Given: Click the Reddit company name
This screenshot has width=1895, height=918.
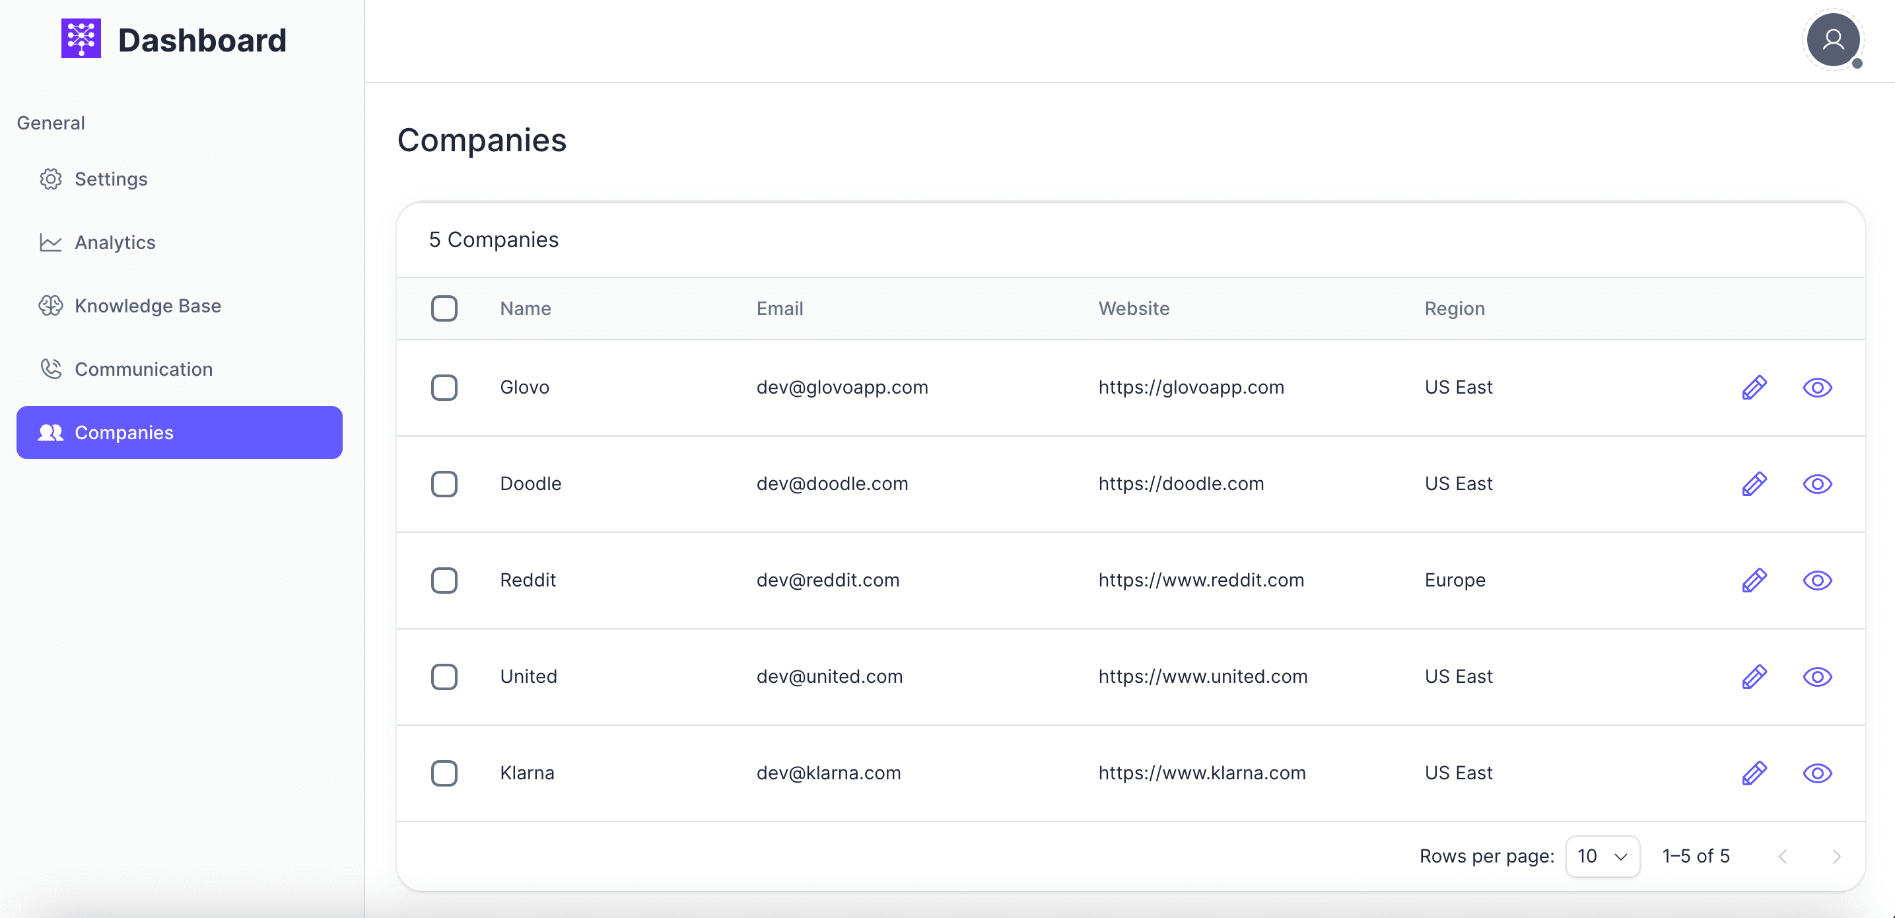Looking at the screenshot, I should point(528,580).
